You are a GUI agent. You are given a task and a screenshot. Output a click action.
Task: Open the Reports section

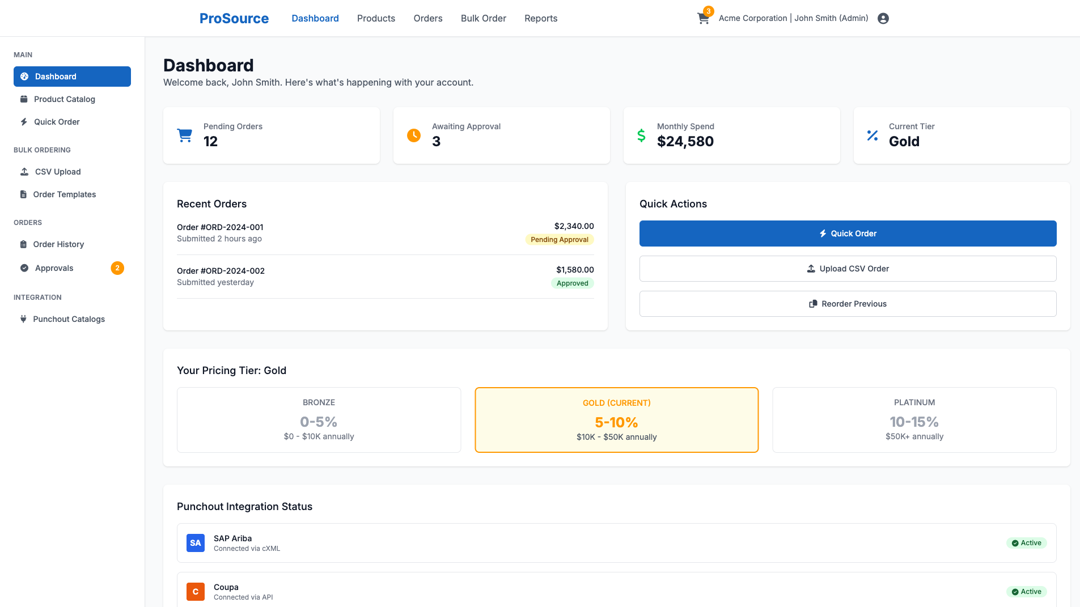pyautogui.click(x=540, y=18)
